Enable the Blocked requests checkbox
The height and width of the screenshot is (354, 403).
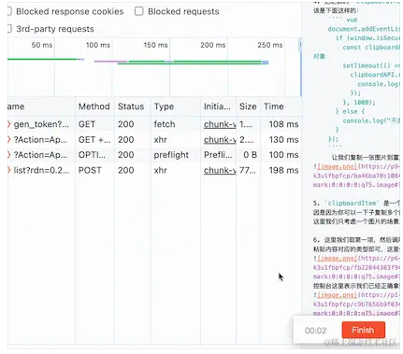pyautogui.click(x=138, y=11)
